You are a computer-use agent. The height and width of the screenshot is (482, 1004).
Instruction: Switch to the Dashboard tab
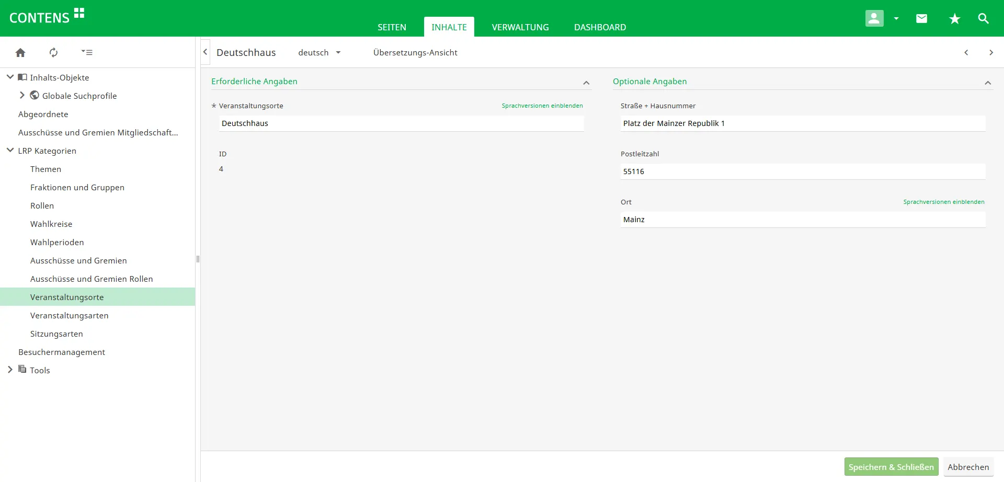[x=600, y=27]
